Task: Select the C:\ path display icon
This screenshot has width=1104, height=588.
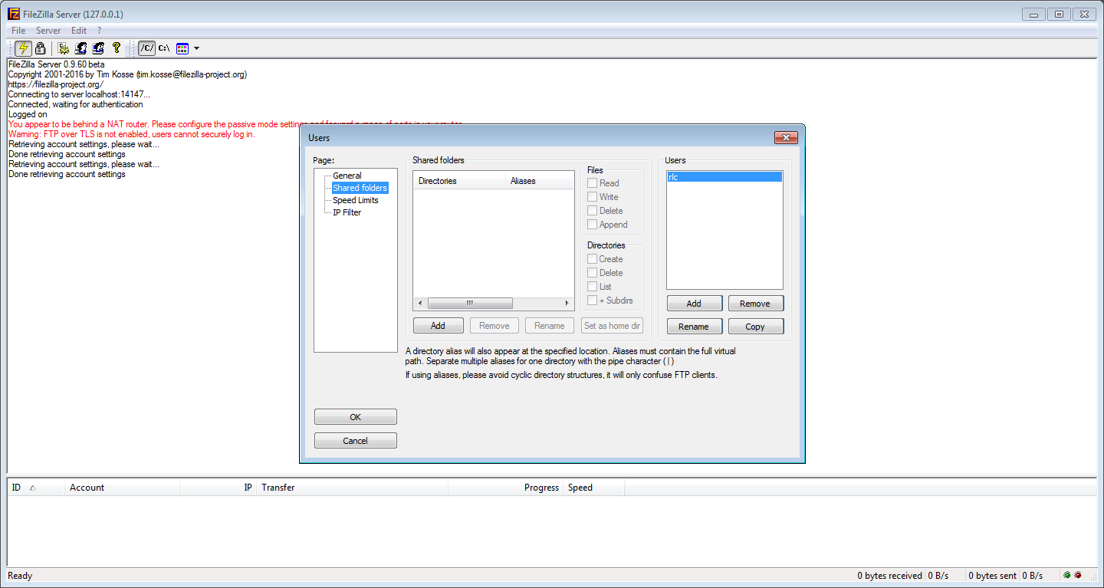Action: (164, 48)
